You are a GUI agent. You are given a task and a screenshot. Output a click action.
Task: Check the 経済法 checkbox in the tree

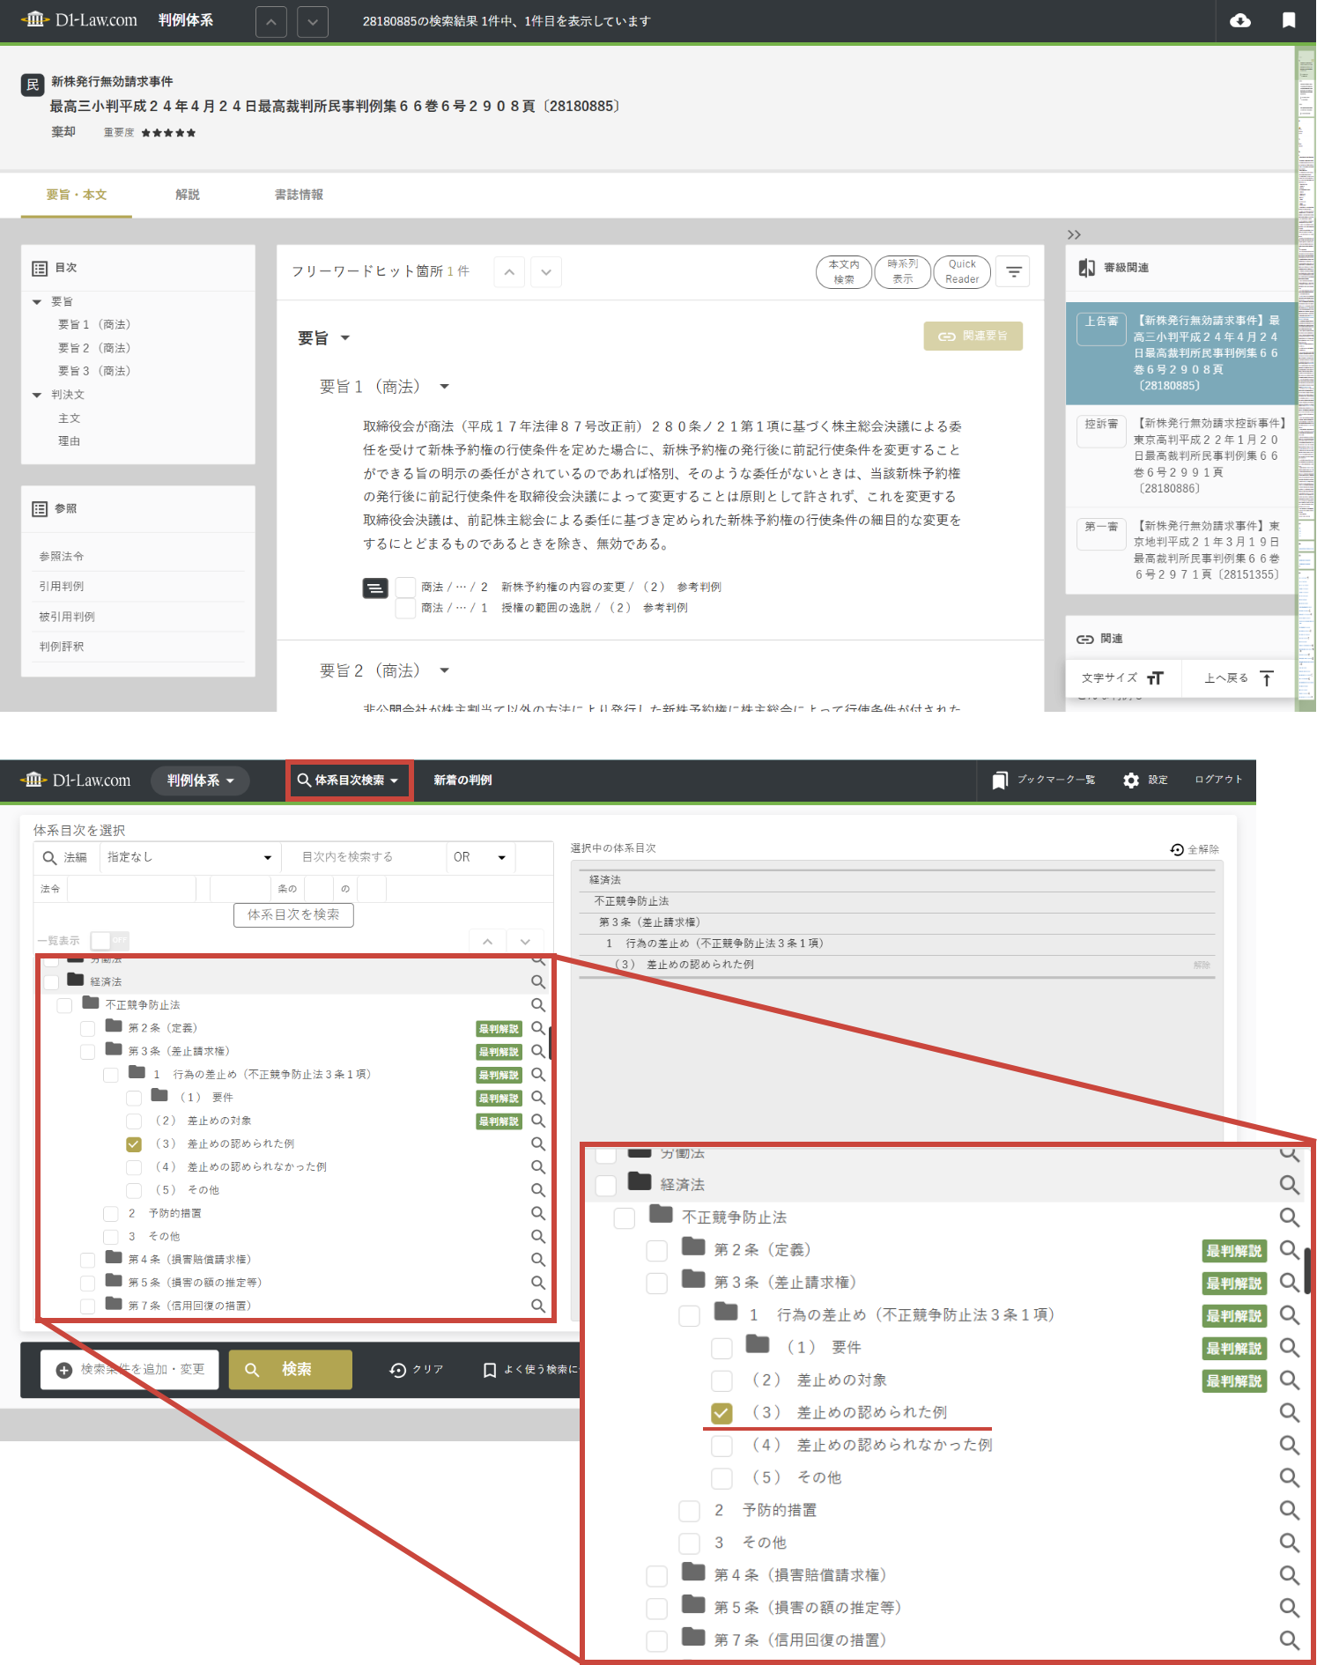52,981
